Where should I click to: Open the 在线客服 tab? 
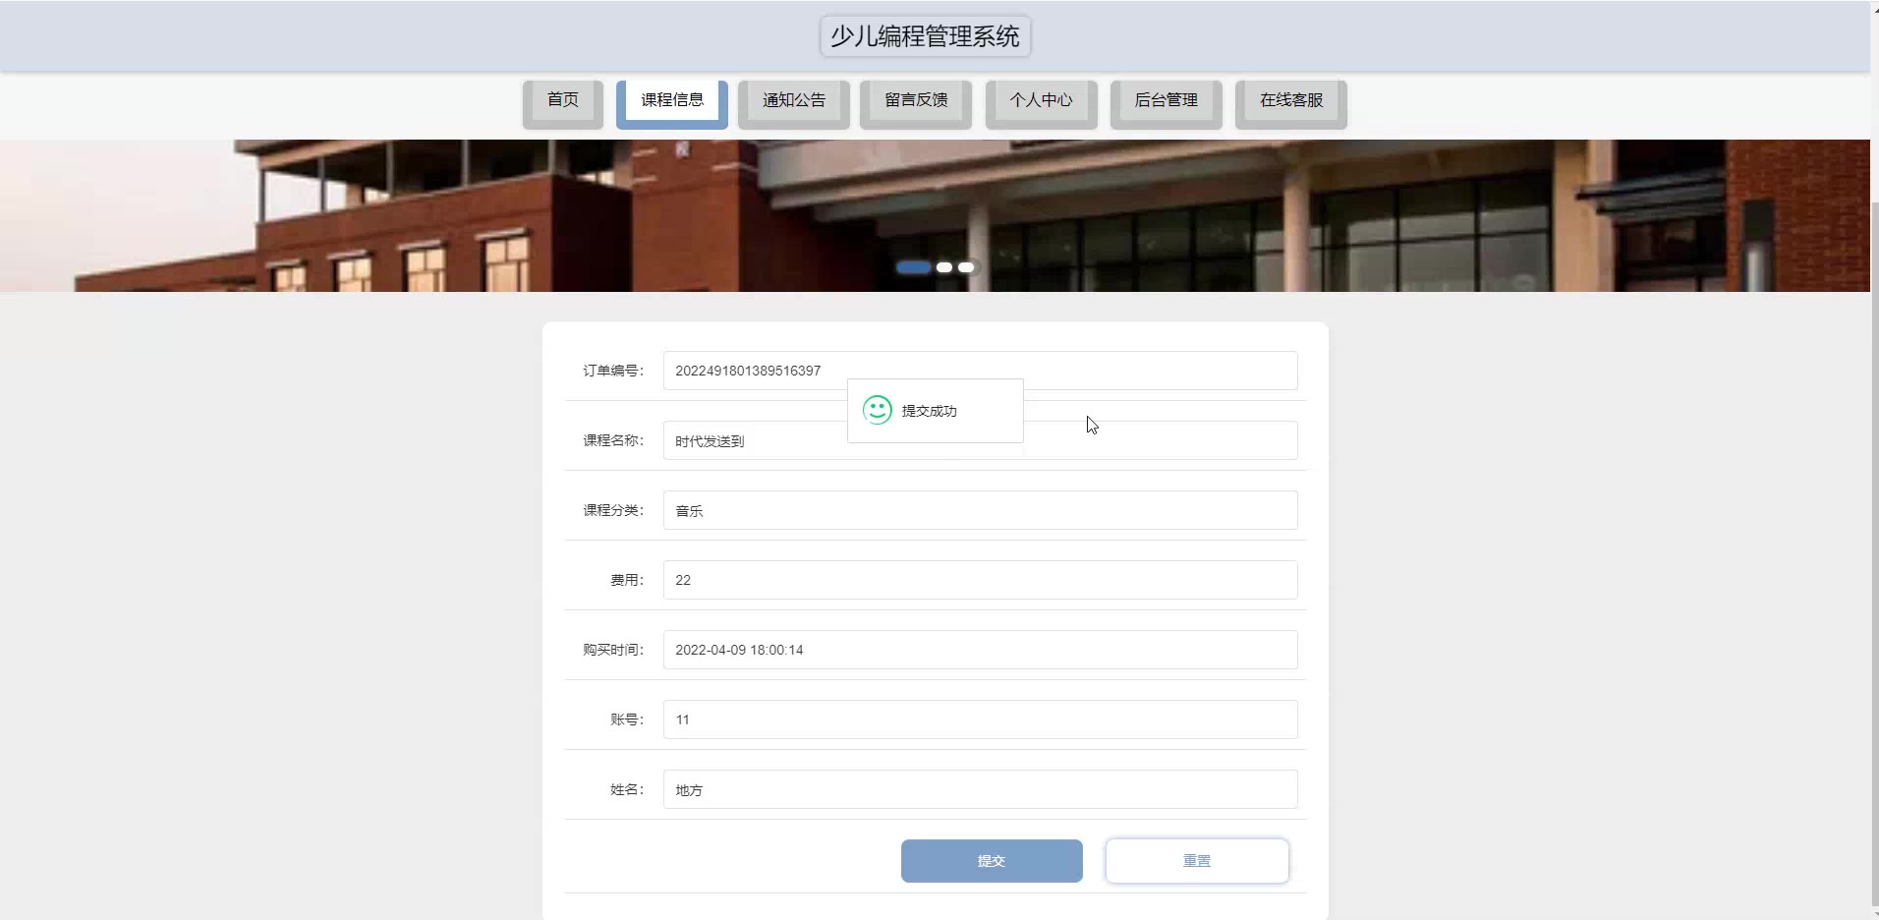click(x=1291, y=103)
